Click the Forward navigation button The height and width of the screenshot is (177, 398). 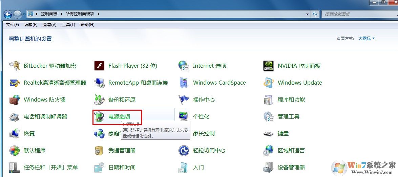(17, 14)
